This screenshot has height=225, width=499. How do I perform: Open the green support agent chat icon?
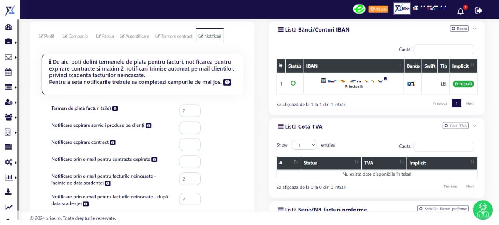[483, 210]
